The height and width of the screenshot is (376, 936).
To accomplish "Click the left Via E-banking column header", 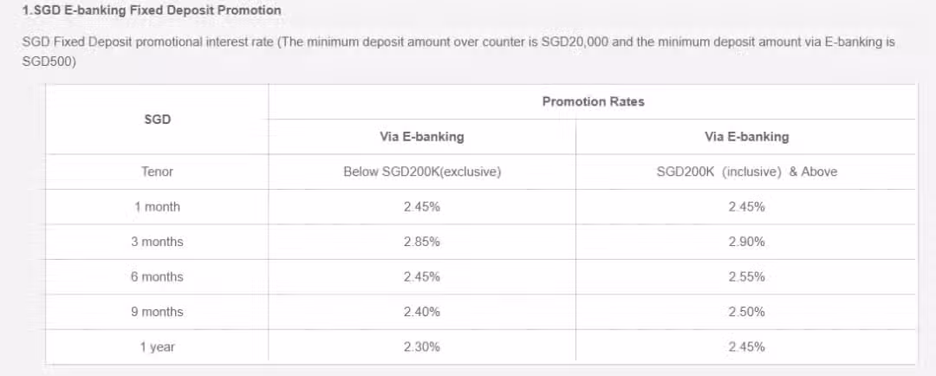I will [x=422, y=137].
